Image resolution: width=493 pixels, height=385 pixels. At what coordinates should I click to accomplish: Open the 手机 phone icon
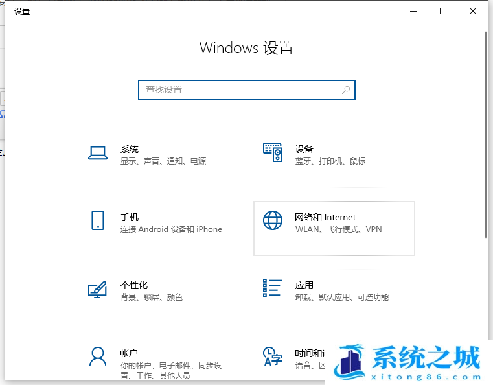(x=98, y=220)
